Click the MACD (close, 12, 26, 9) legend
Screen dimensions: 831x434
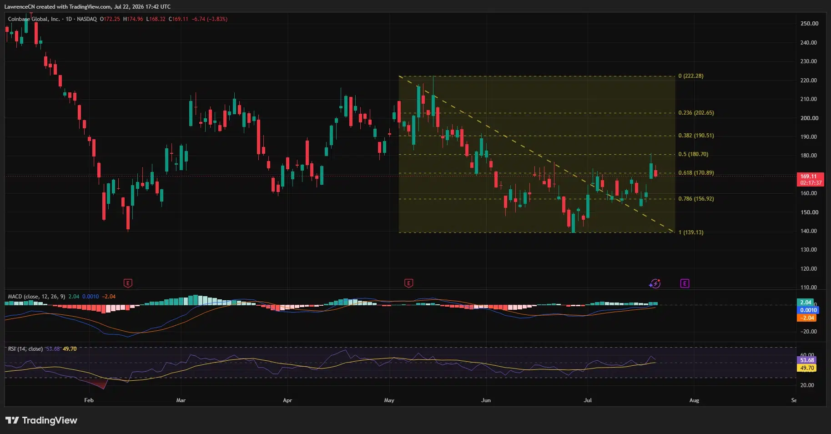tap(36, 297)
